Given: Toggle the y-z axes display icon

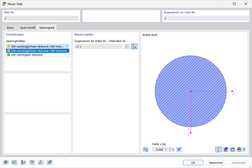Looking at the screenshot, I should 218,149.
